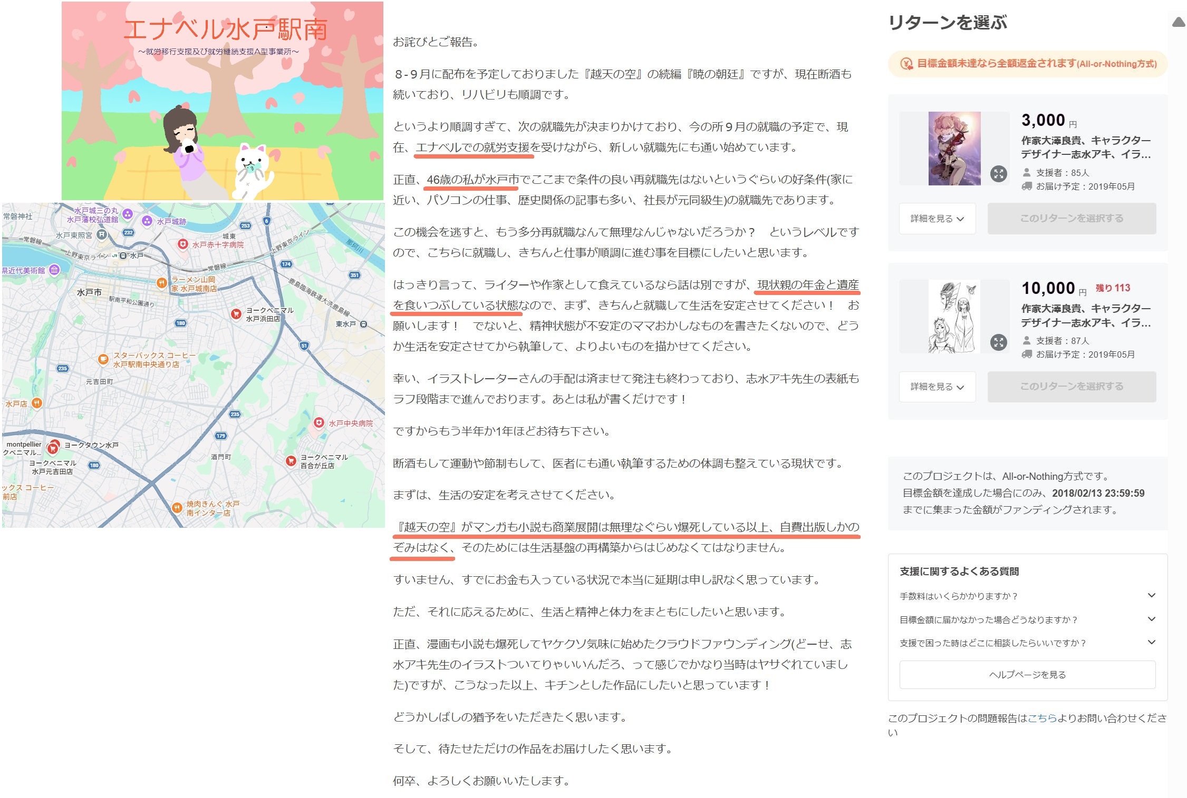
Task: Click the enlarge icon on the 3,000円 return image
Action: pyautogui.click(x=998, y=174)
